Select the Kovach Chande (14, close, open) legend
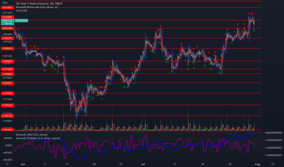Image resolution: width=284 pixels, height=167 pixels. tap(38, 138)
